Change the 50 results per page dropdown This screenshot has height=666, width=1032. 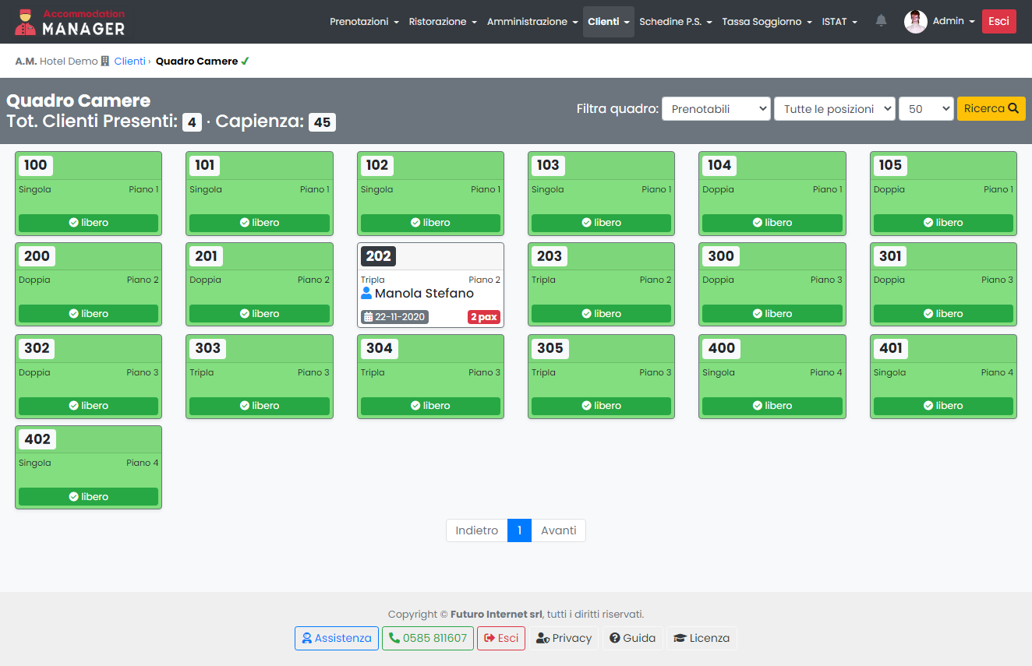(x=925, y=109)
